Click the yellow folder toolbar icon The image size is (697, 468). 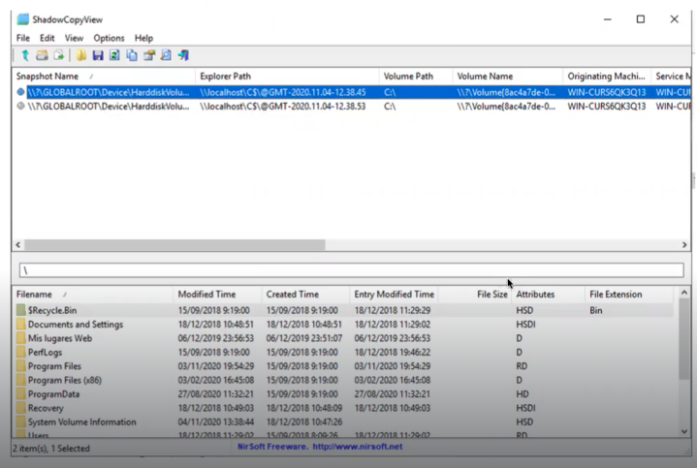coord(80,55)
